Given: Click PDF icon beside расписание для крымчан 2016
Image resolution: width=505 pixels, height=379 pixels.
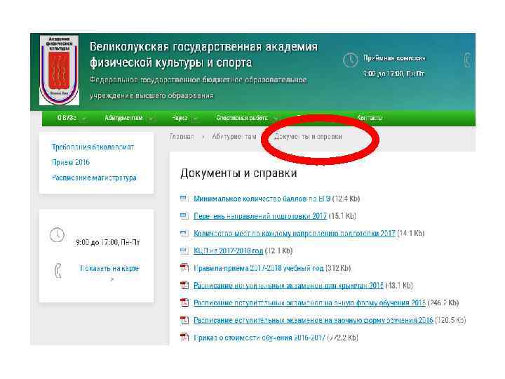Looking at the screenshot, I should pos(184,285).
